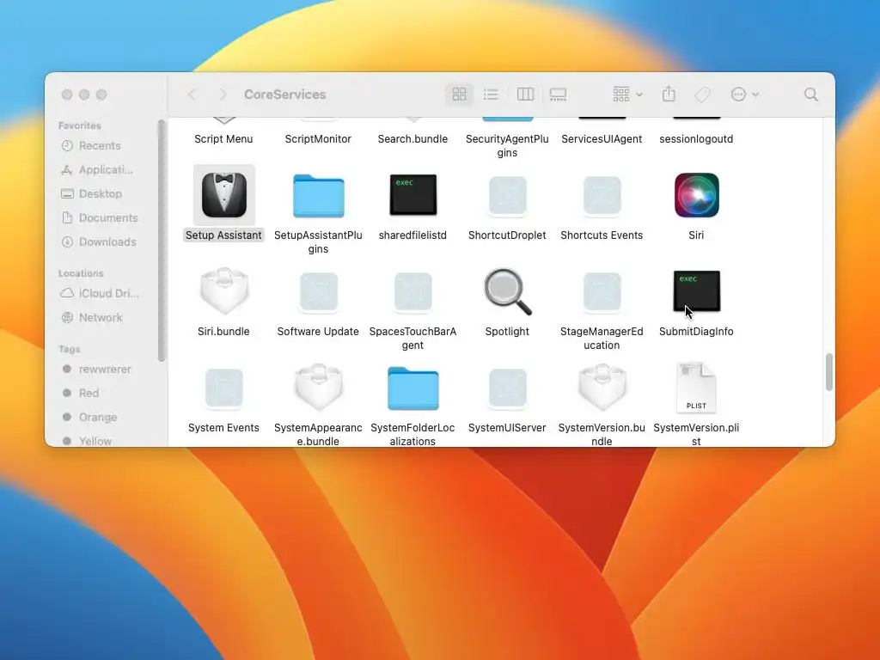Image resolution: width=880 pixels, height=660 pixels.
Task: Click the Share toolbar button
Action: pyautogui.click(x=669, y=94)
